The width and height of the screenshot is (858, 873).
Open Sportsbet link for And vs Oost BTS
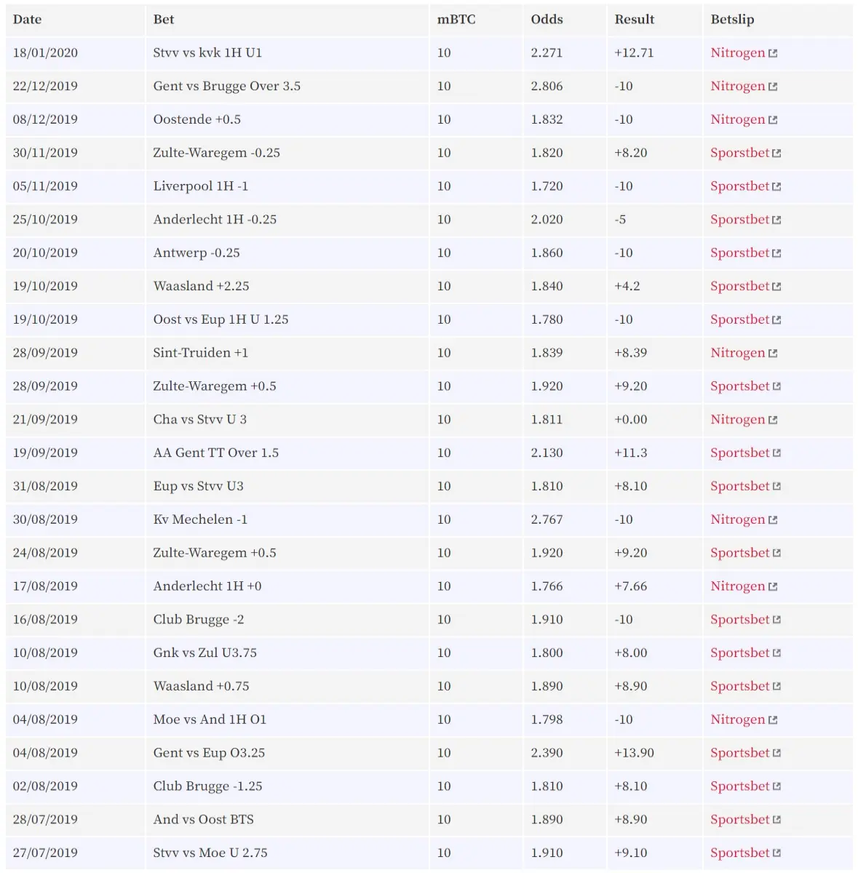(x=740, y=819)
